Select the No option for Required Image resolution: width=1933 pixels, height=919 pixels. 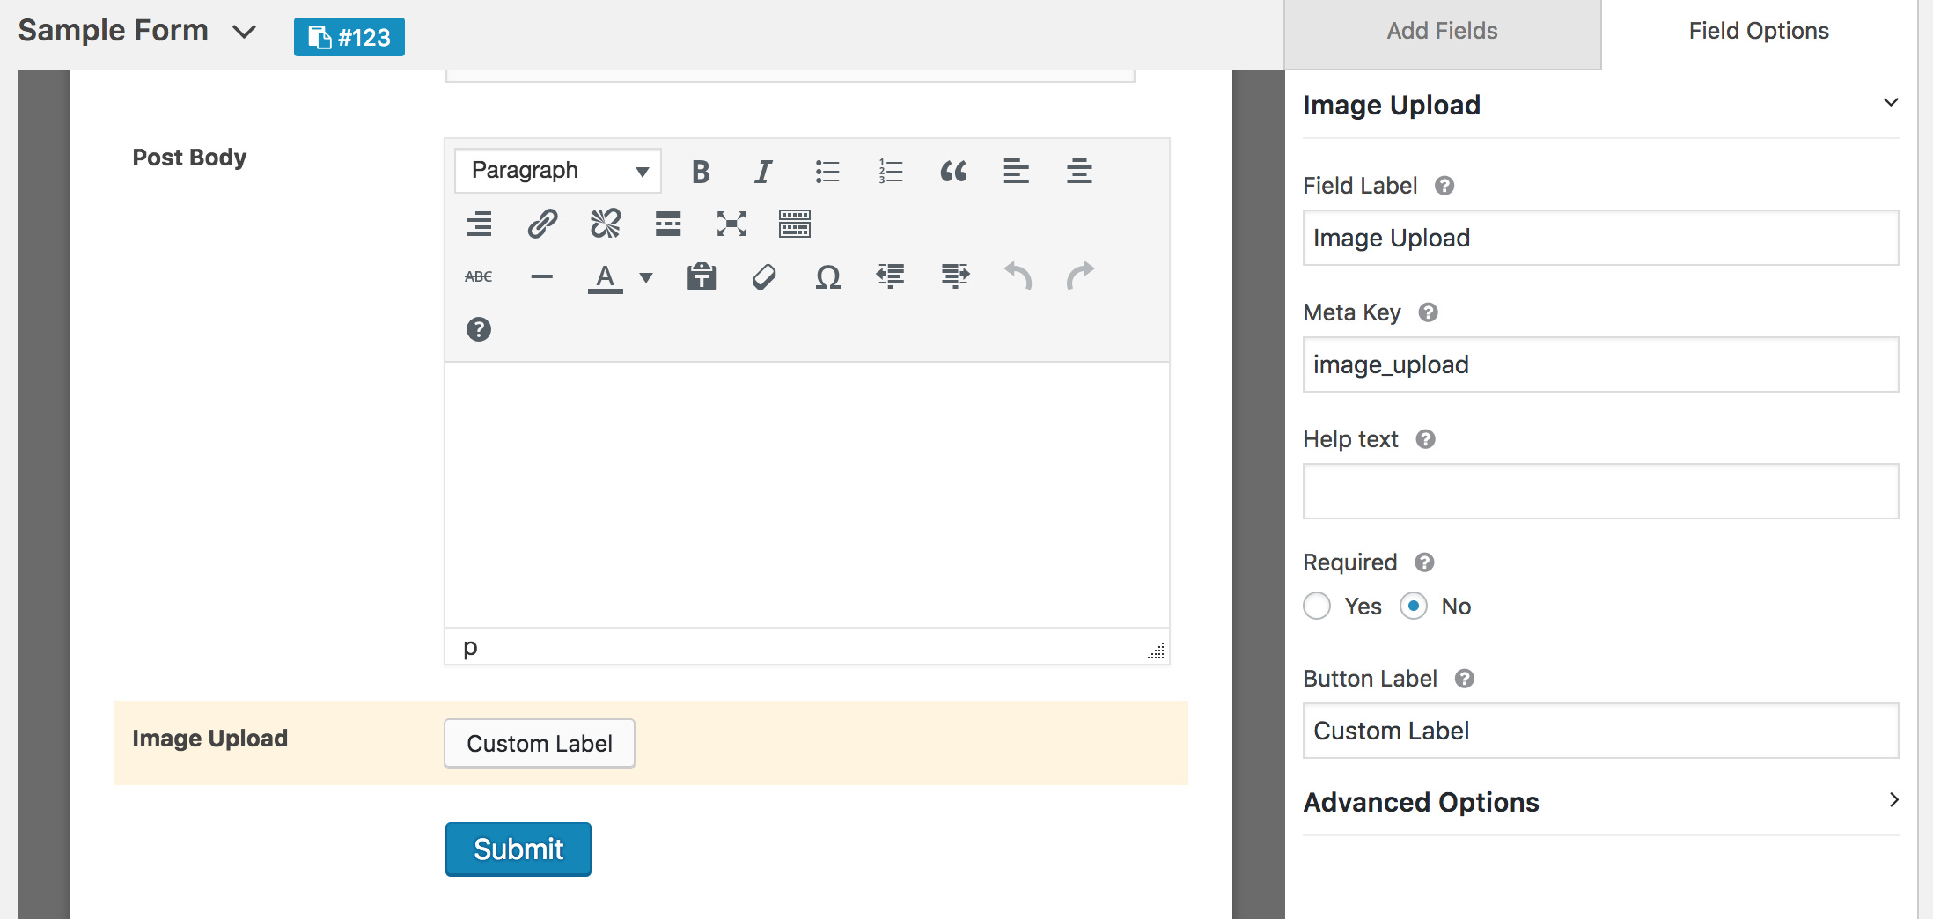pyautogui.click(x=1414, y=607)
